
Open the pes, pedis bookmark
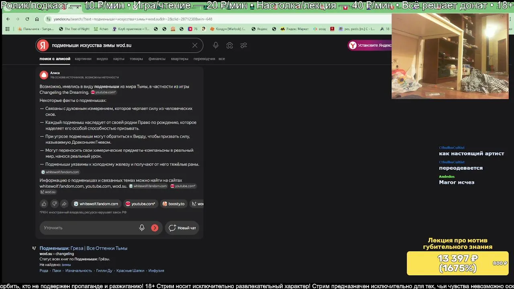[357, 29]
